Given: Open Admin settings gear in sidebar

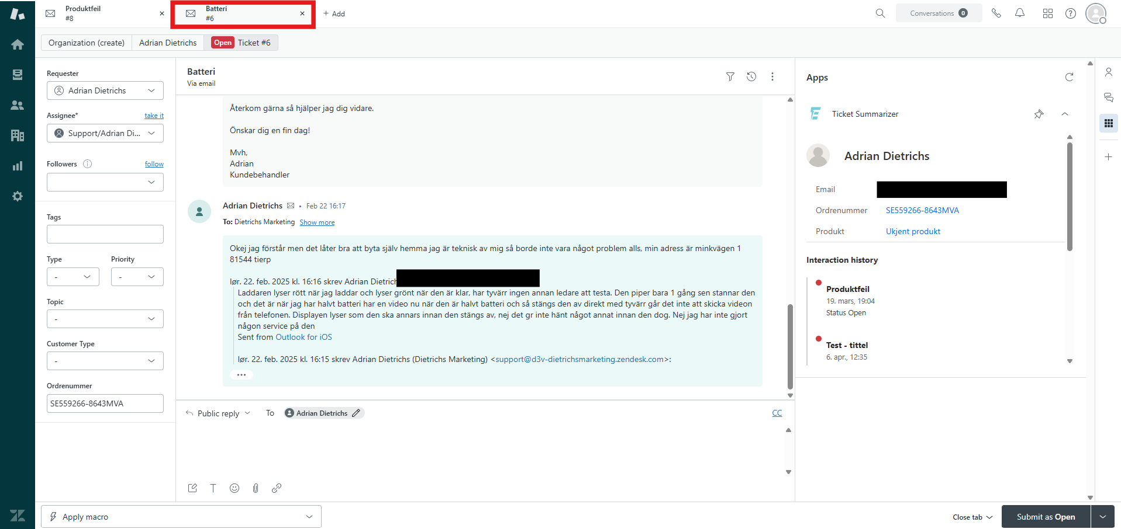Looking at the screenshot, I should pyautogui.click(x=18, y=196).
